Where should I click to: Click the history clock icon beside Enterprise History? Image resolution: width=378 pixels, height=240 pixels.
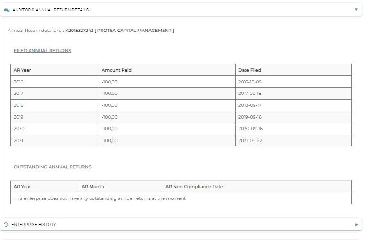6,224
